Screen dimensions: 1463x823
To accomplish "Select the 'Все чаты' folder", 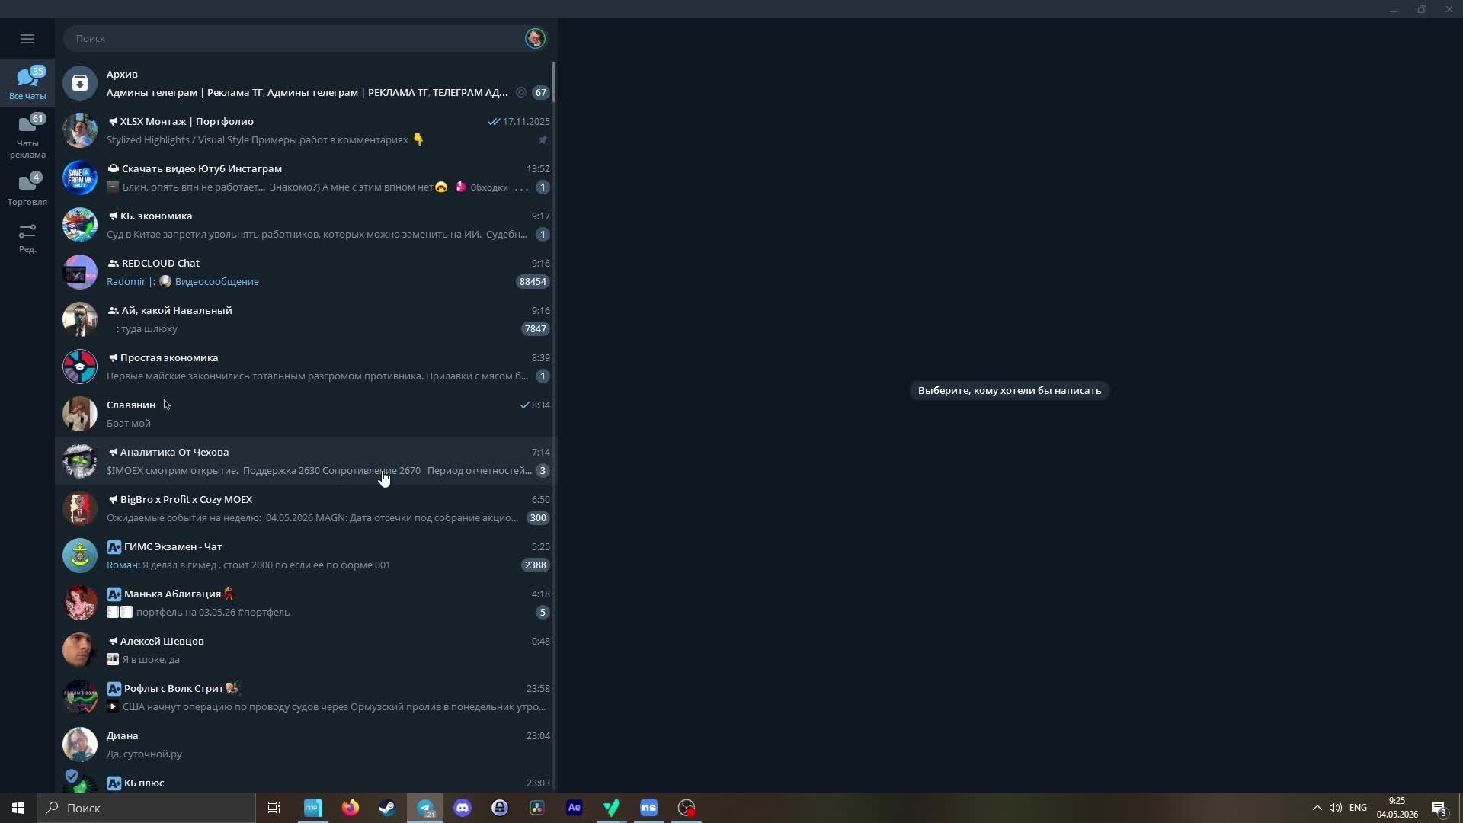I will [27, 83].
